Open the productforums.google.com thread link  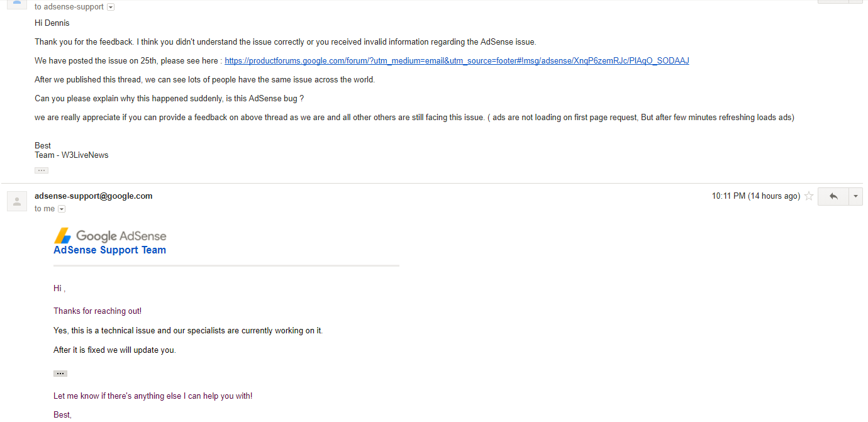click(x=457, y=61)
